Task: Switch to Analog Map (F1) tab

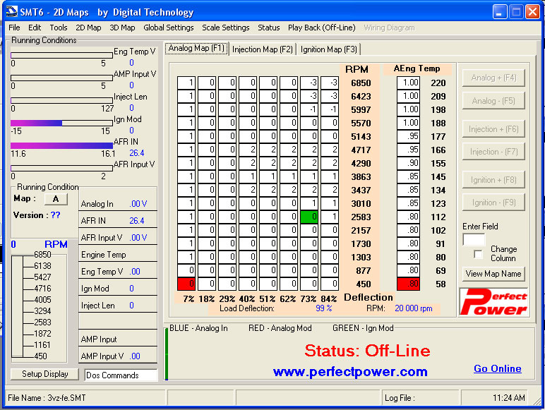Action: 196,48
